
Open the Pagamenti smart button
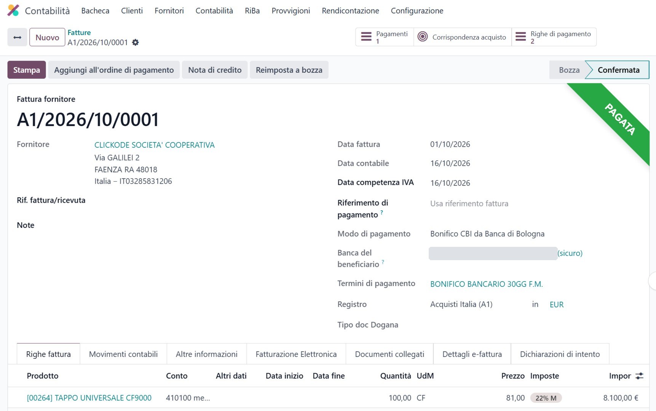(385, 37)
